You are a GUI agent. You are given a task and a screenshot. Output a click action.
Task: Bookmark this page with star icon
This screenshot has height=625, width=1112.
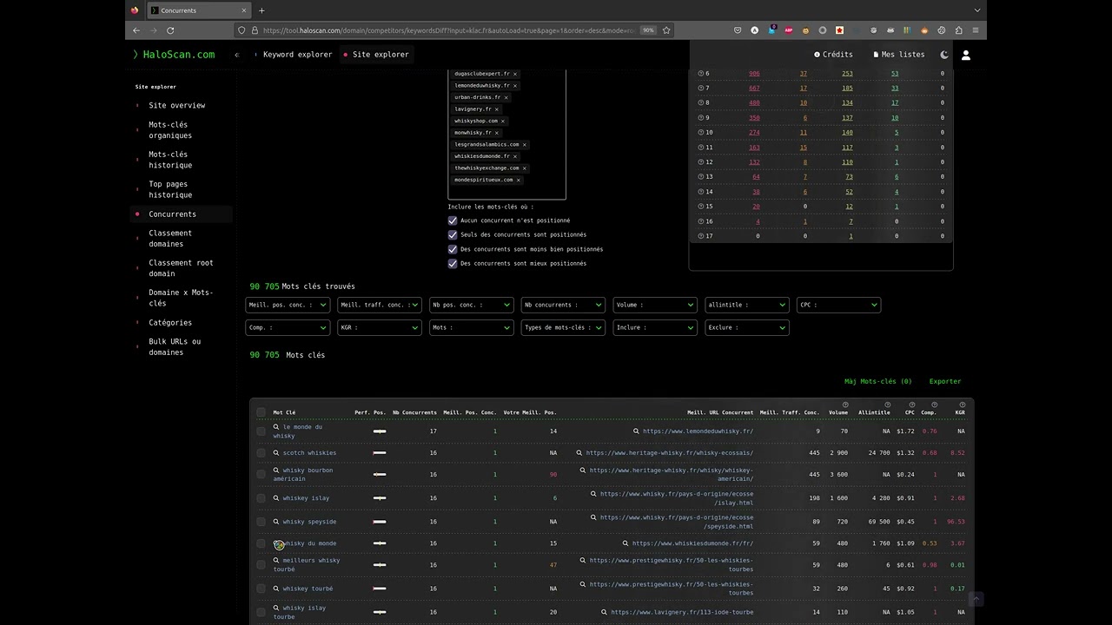[x=666, y=30]
